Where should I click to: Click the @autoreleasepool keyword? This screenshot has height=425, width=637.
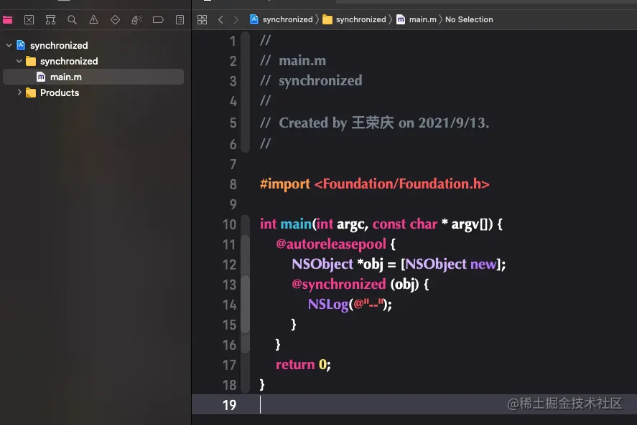330,244
